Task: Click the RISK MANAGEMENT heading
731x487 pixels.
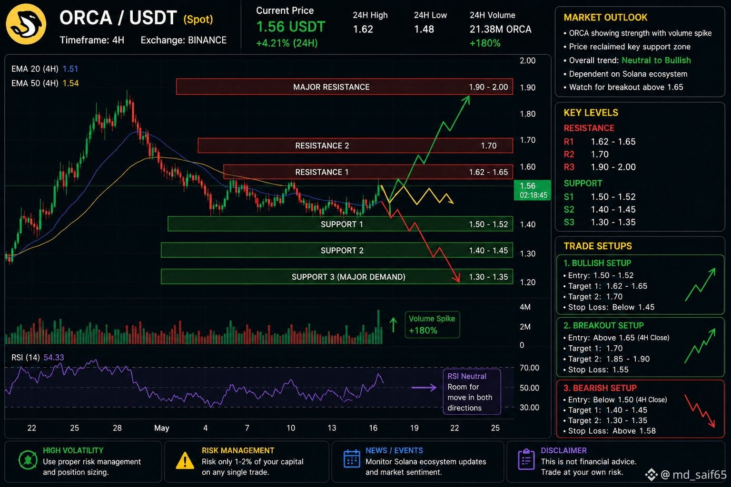Action: pos(238,450)
